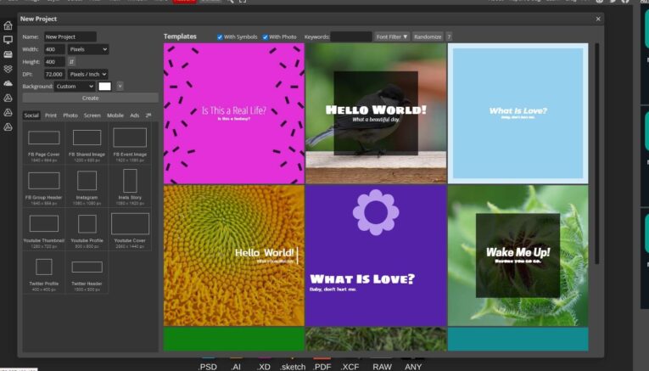
Task: Choose the Twitter Profile preset
Action: 44,273
